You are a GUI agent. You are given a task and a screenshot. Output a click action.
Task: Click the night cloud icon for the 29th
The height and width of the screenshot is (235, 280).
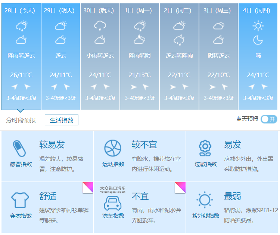point(60,40)
